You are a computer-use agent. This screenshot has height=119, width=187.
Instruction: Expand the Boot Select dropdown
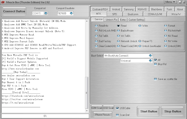coord(150,55)
